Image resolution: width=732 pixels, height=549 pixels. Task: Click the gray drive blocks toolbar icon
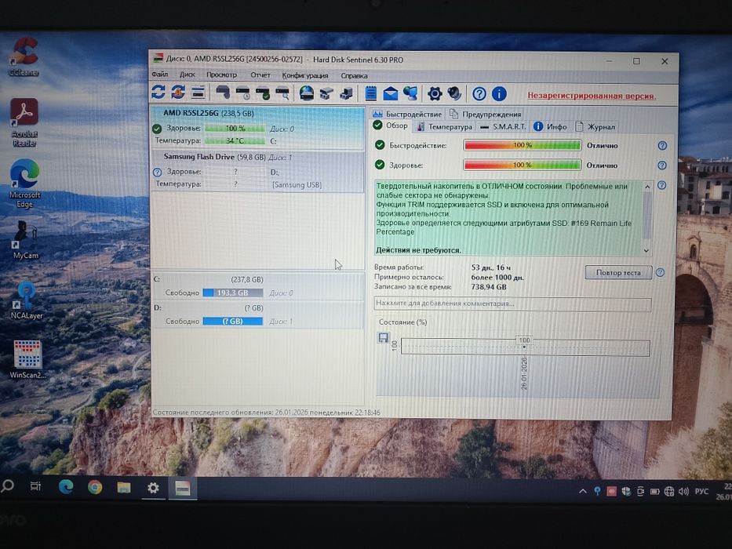(326, 93)
